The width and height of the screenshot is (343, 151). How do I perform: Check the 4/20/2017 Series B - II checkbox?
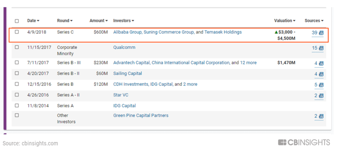[17, 73]
